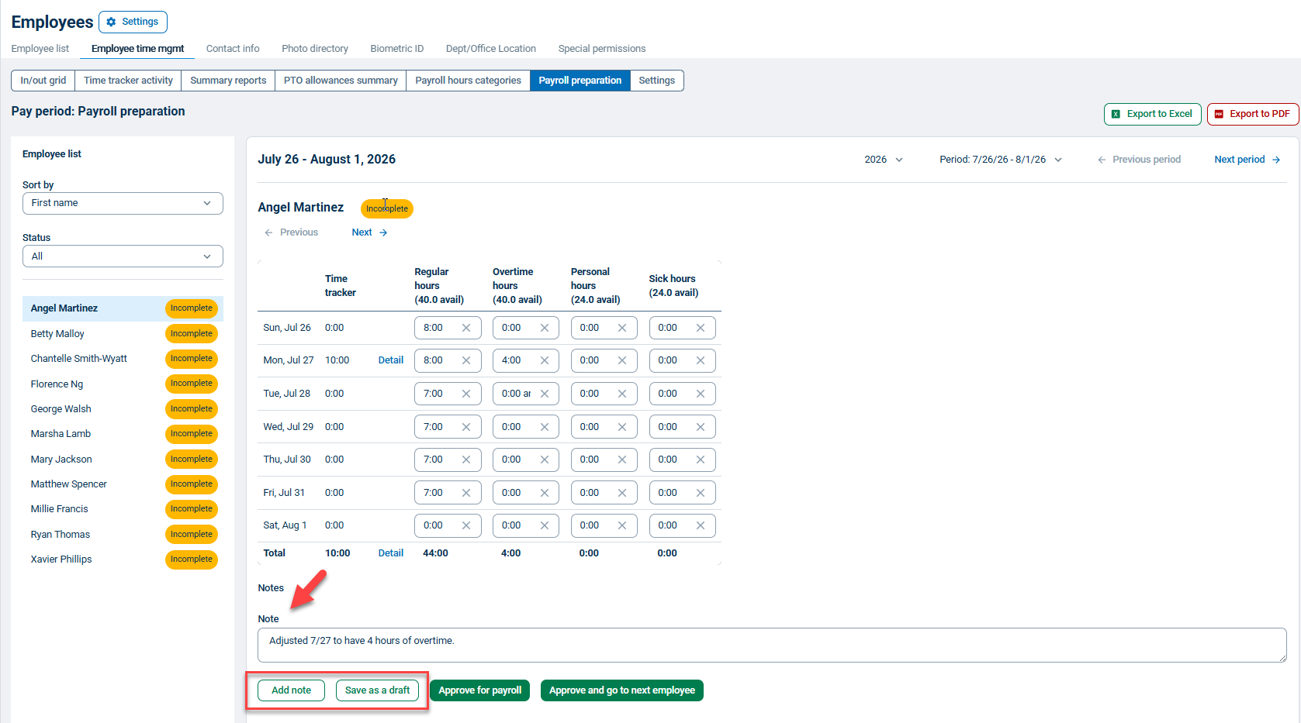Select Summary reports subtab
The width and height of the screenshot is (1301, 723).
pyautogui.click(x=228, y=81)
